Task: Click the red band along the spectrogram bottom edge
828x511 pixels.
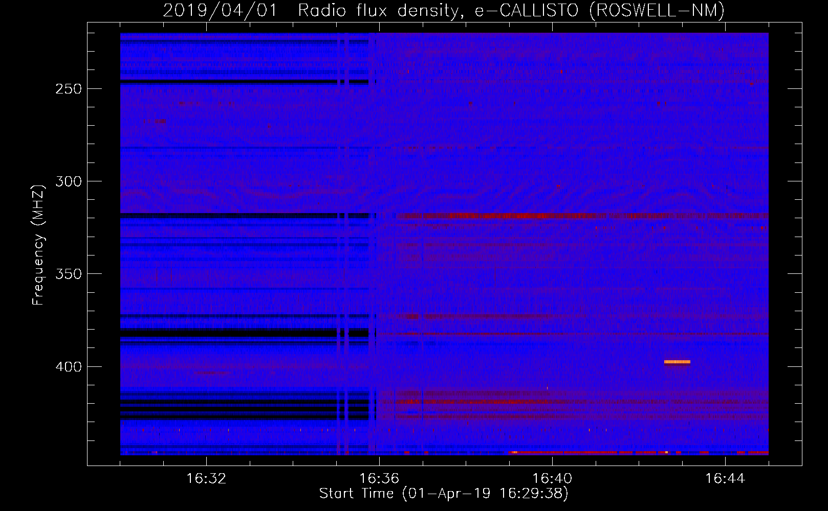Action: point(640,453)
